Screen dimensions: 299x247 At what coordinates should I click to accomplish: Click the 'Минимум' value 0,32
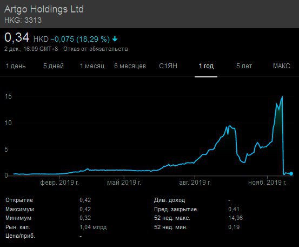point(85,218)
